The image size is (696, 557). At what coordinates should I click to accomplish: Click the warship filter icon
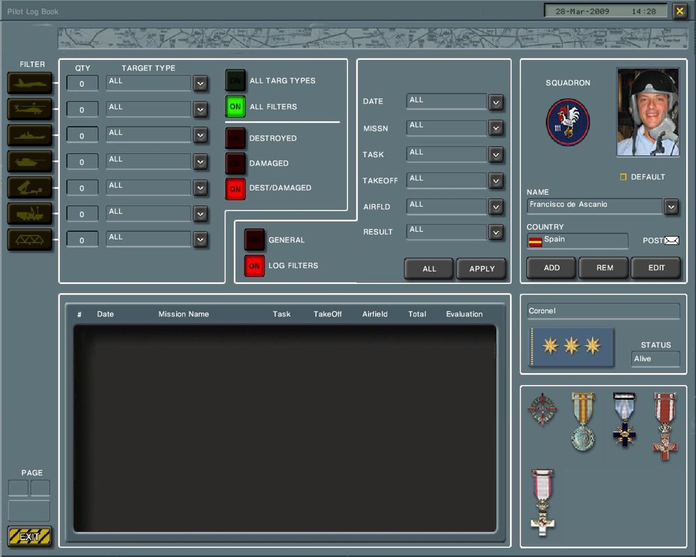pyautogui.click(x=29, y=135)
